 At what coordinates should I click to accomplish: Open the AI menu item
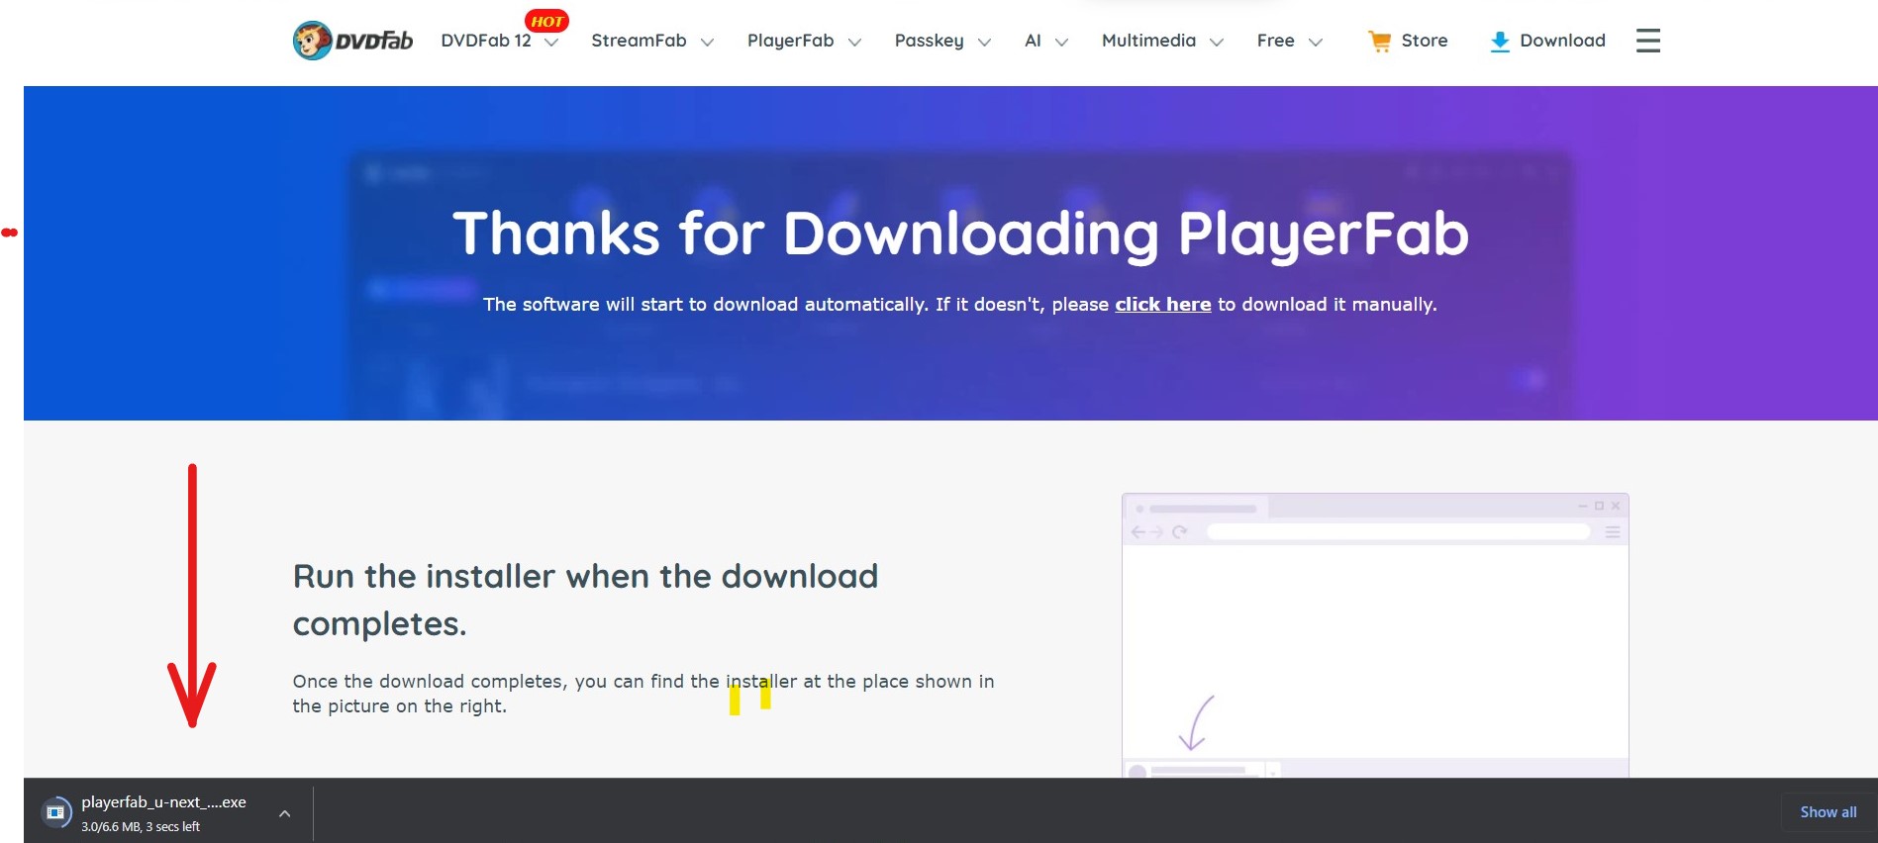point(1033,41)
